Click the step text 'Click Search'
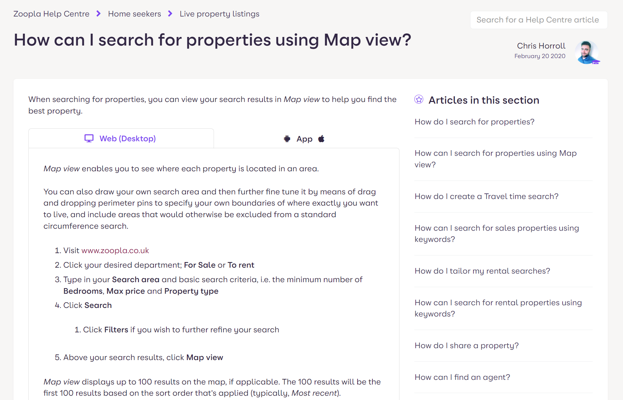This screenshot has height=400, width=623. click(87, 305)
